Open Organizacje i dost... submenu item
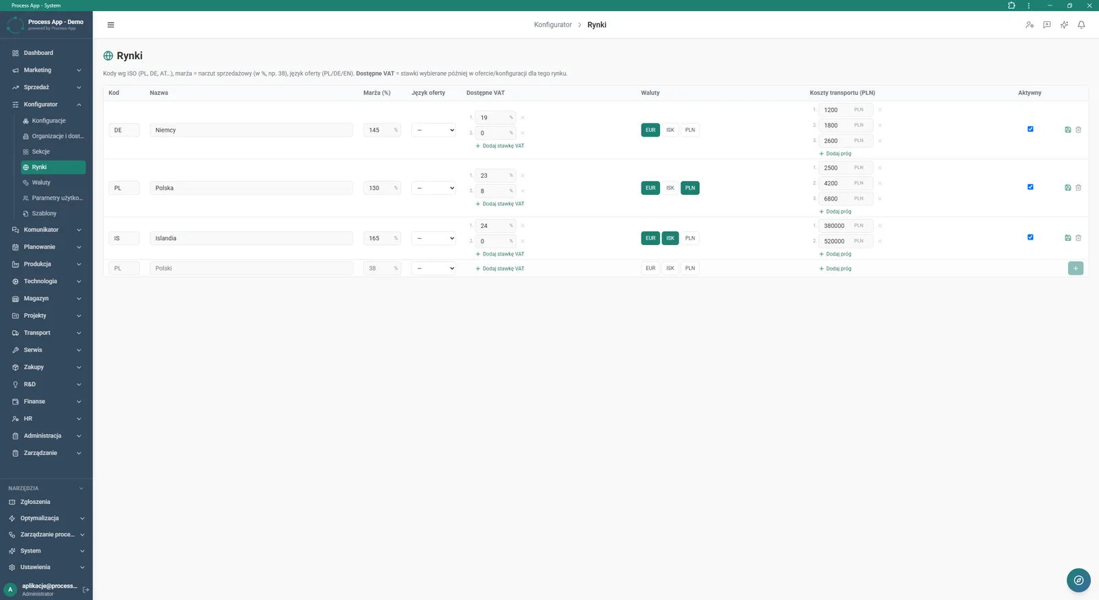The height and width of the screenshot is (600, 1099). pos(53,136)
